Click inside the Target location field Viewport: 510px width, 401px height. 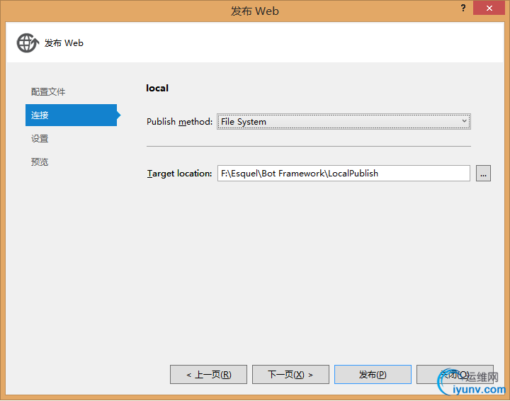click(x=344, y=174)
